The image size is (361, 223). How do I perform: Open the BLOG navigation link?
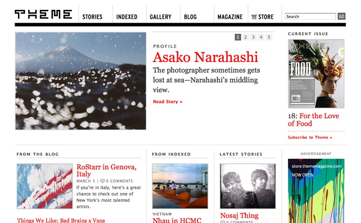pyautogui.click(x=190, y=17)
